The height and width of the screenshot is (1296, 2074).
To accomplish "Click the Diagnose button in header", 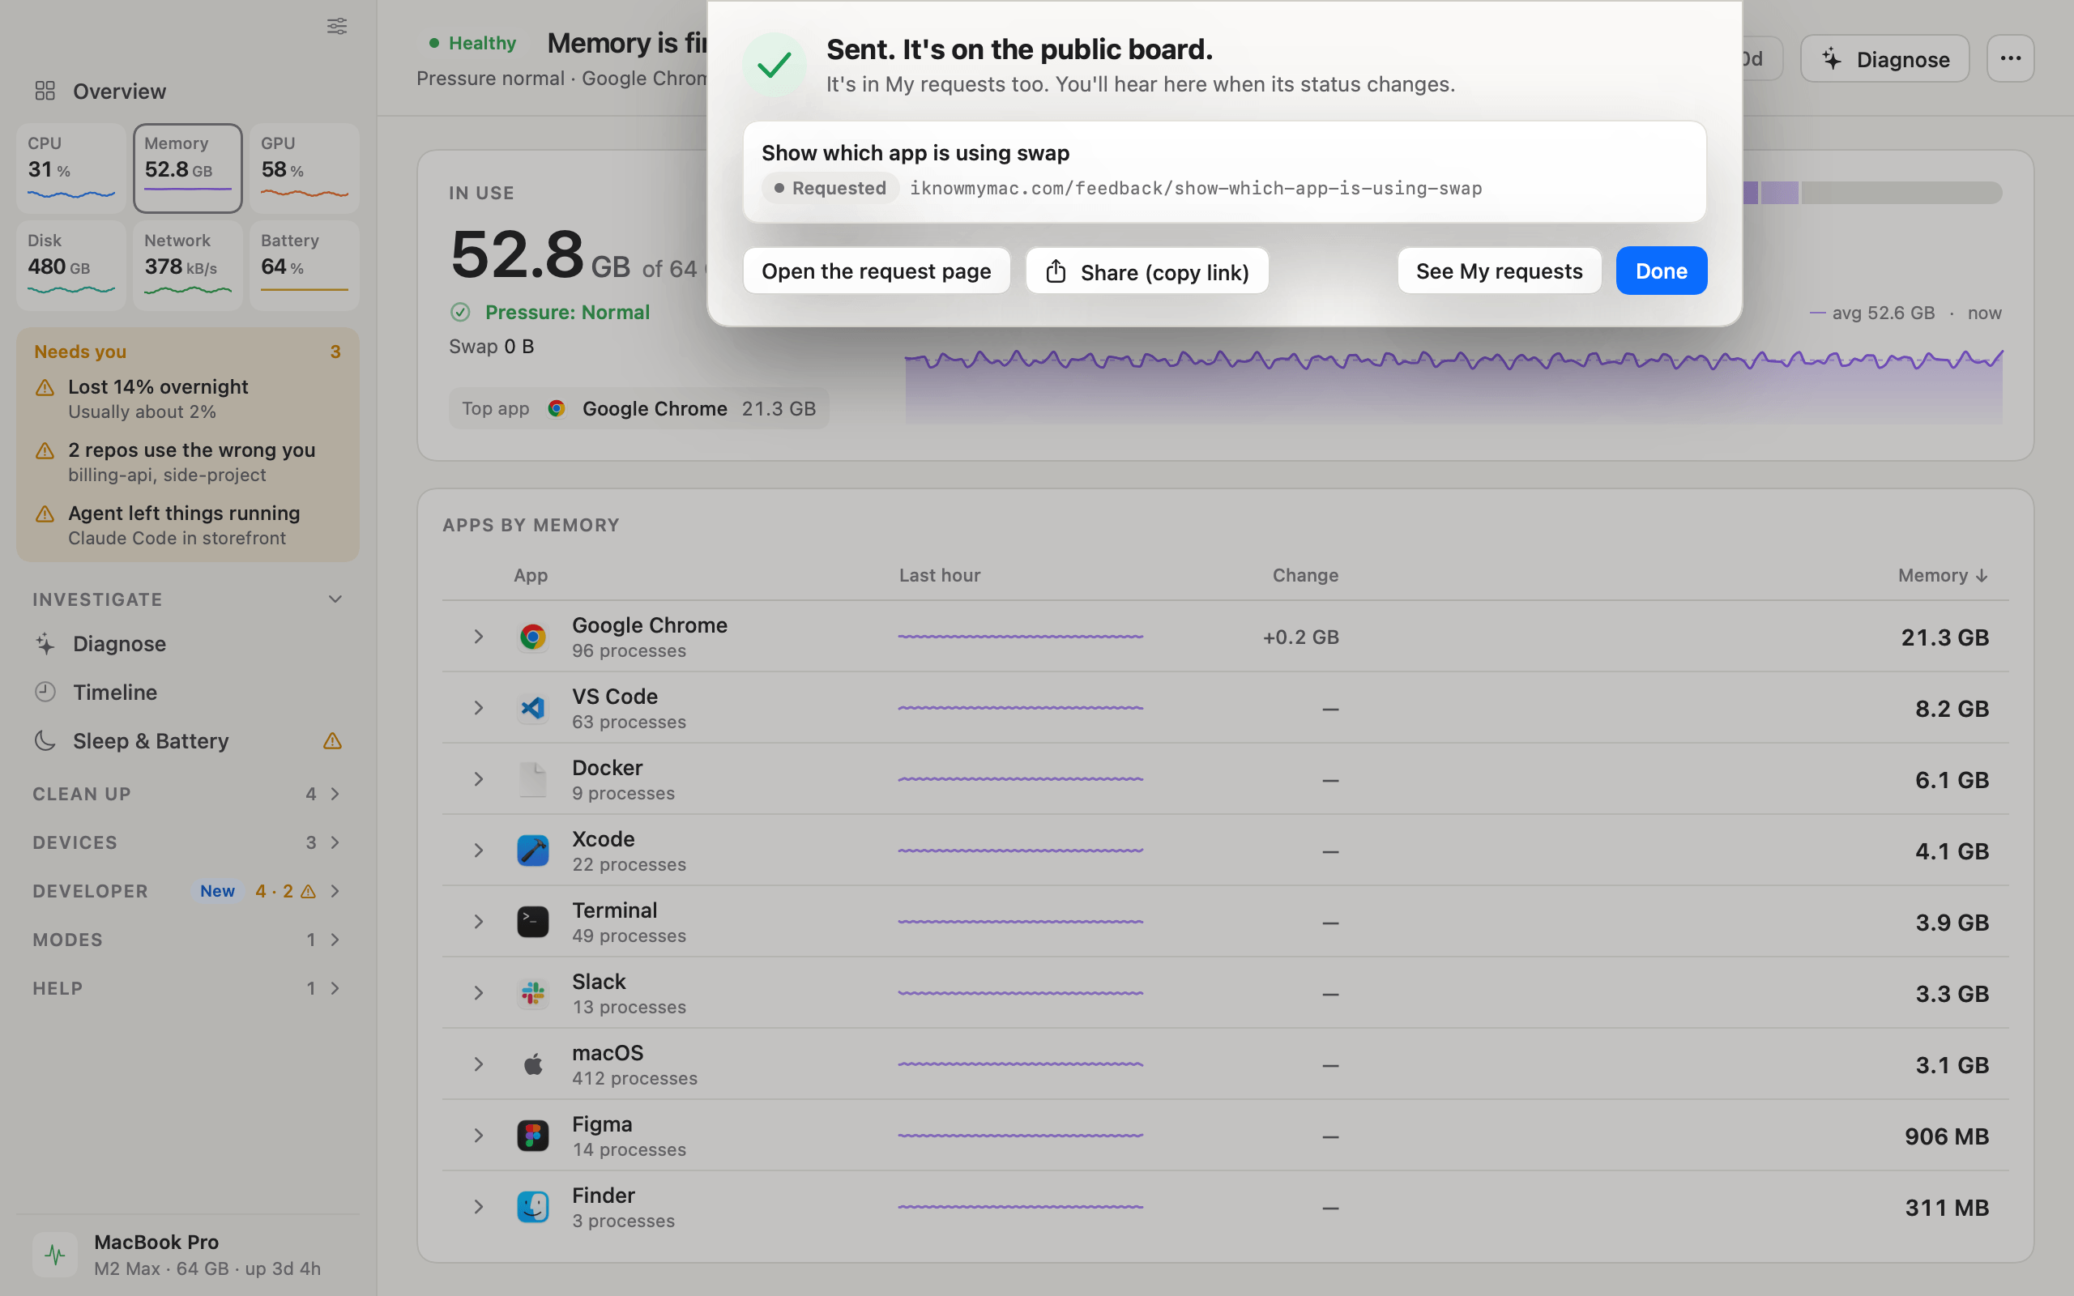I will (x=1884, y=58).
